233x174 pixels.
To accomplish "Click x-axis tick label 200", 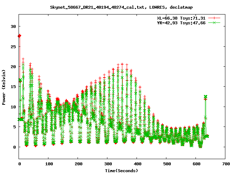I will [x=78, y=164].
